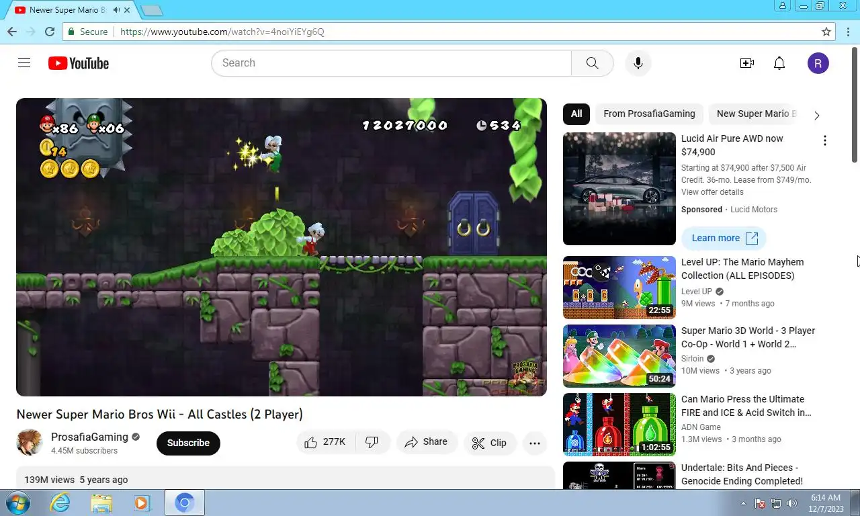The image size is (860, 516).
Task: Open Windows Explorer from the taskbar
Action: (101, 503)
